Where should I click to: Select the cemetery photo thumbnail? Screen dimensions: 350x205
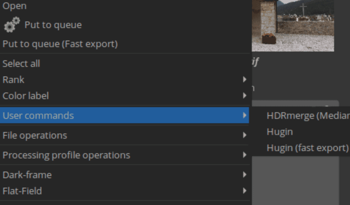pyautogui.click(x=293, y=25)
